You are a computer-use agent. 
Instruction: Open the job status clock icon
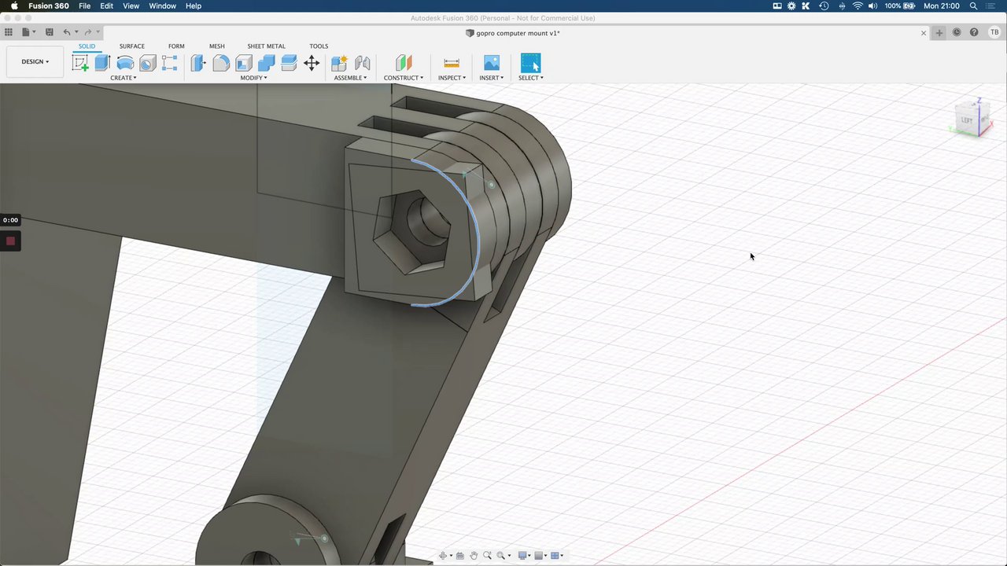957,32
